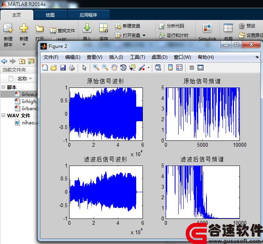Click the Browse for Folder icon
This screenshot has height=244, width=263.
[31, 61]
